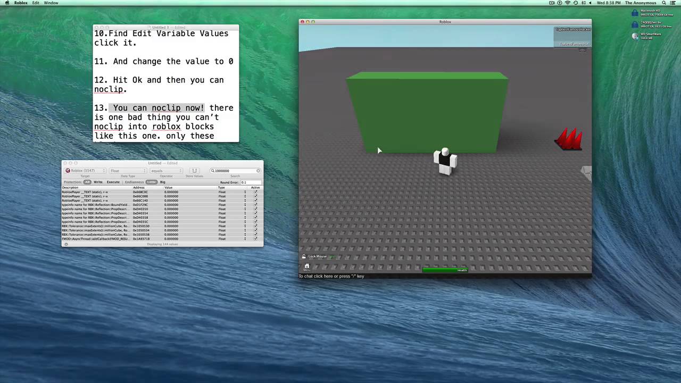
Task: Sort by the Value column header
Action: [190, 187]
